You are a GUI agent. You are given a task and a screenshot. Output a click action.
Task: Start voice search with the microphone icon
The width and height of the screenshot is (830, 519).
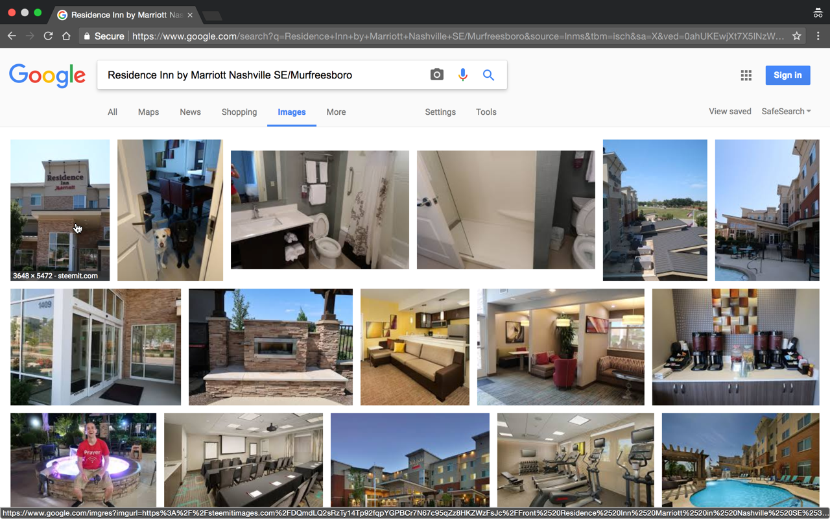[x=463, y=75]
